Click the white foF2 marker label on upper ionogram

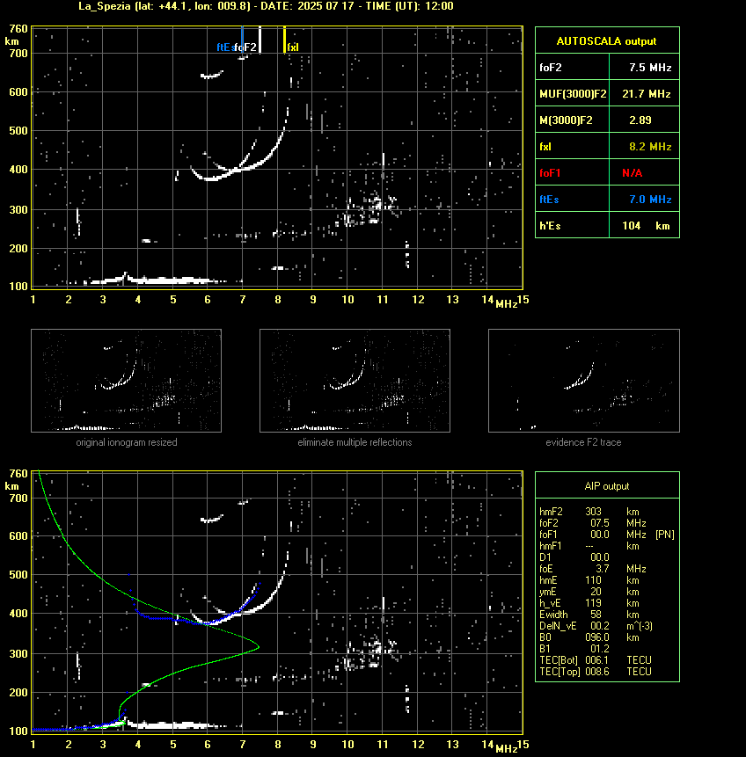click(246, 47)
